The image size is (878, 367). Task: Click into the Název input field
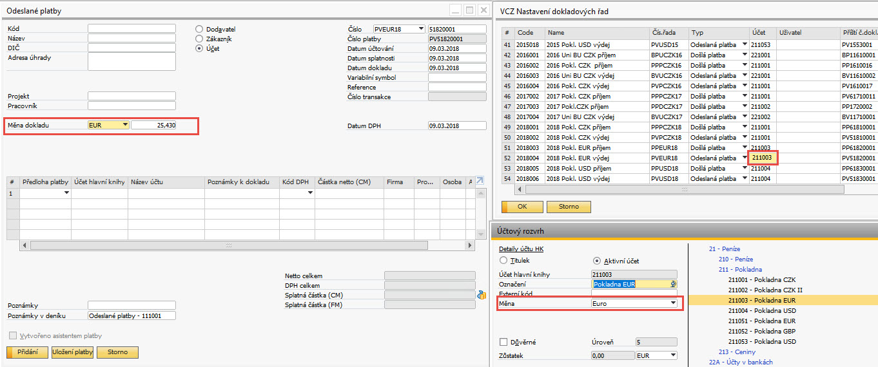(x=132, y=38)
